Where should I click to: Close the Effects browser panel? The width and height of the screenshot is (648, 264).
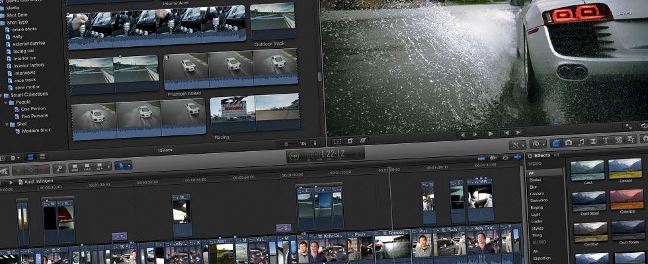tap(530, 156)
